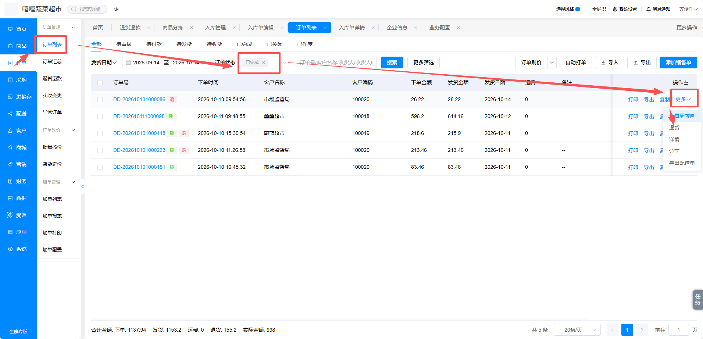Close the 订单列表 tab
This screenshot has height=339, width=703.
point(325,28)
